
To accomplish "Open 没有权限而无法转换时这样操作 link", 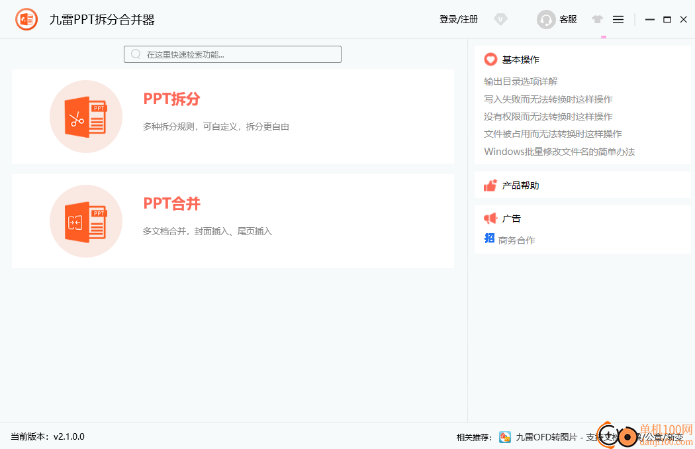I will [548, 117].
